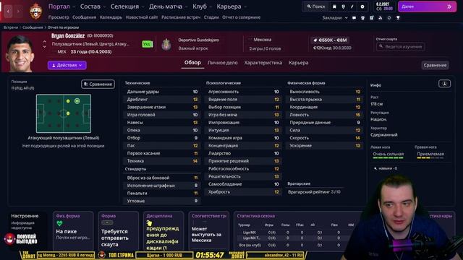
Task: Select the Видение поля attribute row
Action: pos(243,100)
